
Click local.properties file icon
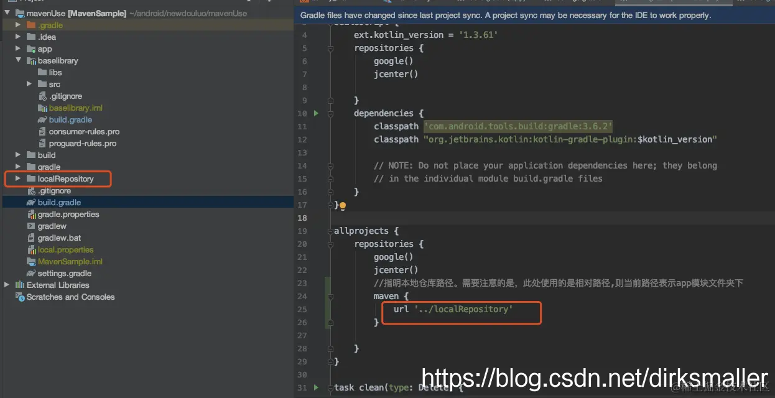tap(31, 249)
